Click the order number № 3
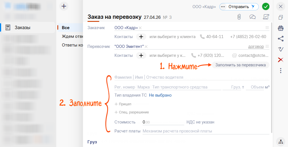The width and height of the screenshot is (288, 147). (x=167, y=17)
